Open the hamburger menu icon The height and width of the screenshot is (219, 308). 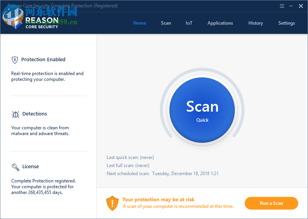282,6
